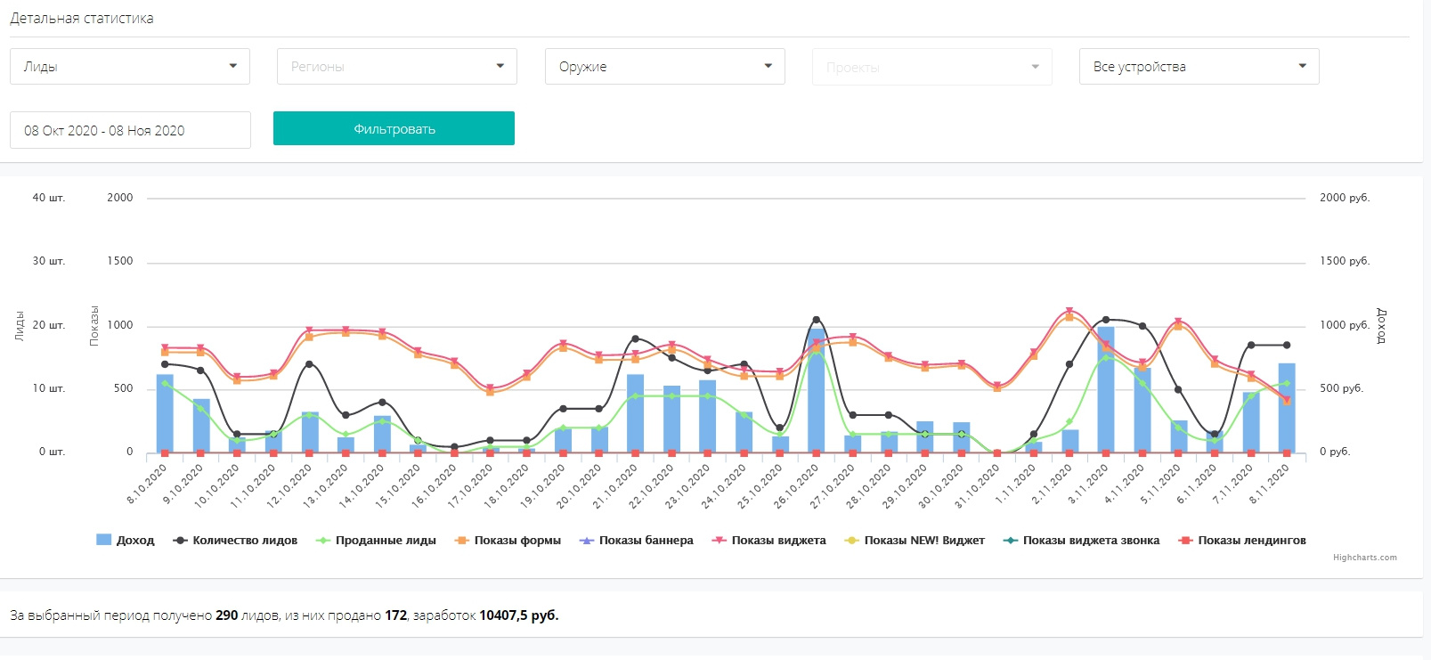Expand the disabled Проекты dropdown
1431x660 pixels.
click(931, 68)
